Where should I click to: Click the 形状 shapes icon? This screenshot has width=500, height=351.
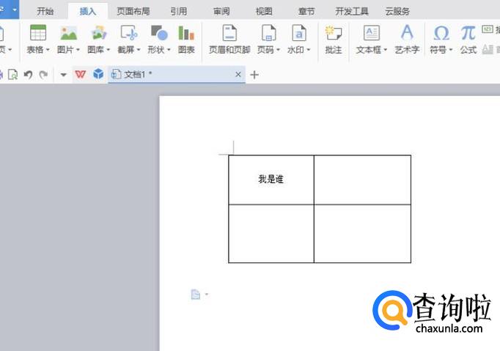pos(159,32)
